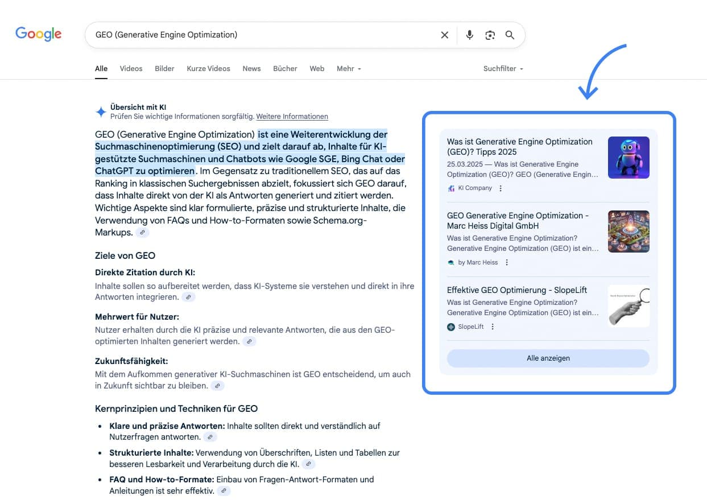Open the Weitere Informationen link
This screenshot has height=500, width=707.
(292, 116)
